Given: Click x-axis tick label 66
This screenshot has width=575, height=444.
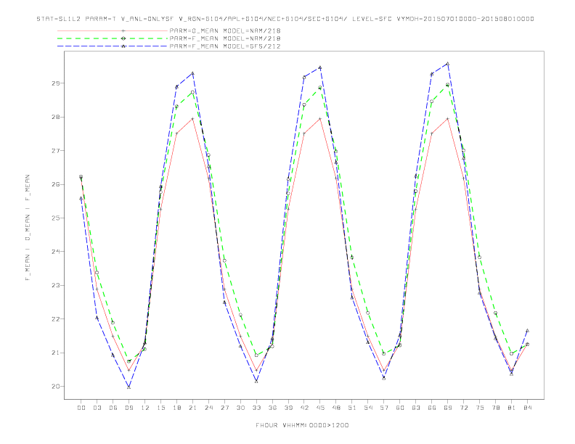Looking at the screenshot, I should click(x=432, y=408).
